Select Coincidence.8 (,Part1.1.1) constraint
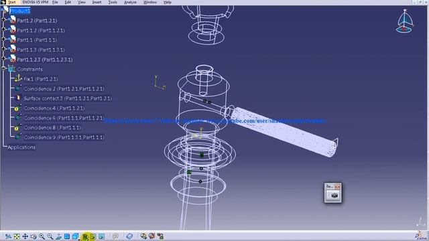This screenshot has height=241, width=429. coord(52,128)
